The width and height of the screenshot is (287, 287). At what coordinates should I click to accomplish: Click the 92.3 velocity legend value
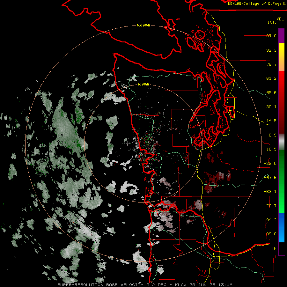click(x=271, y=50)
